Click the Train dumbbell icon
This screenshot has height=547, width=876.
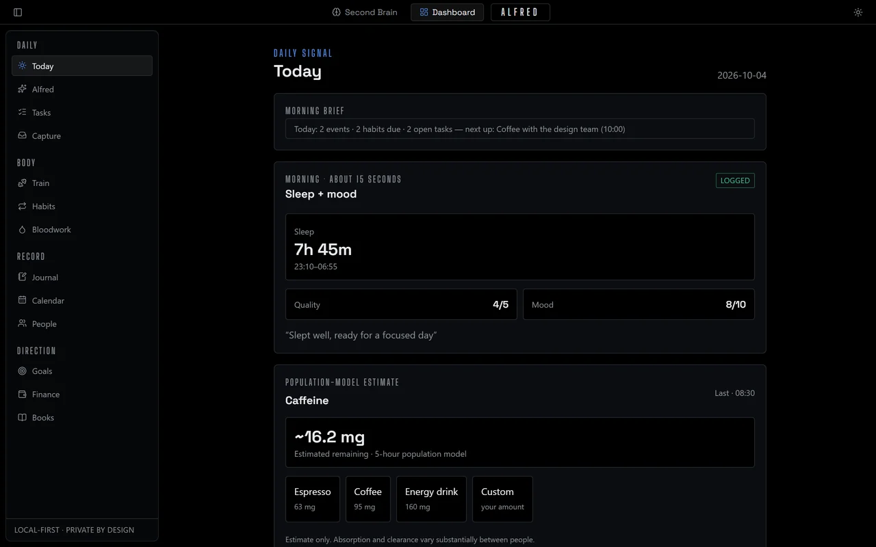click(x=23, y=183)
